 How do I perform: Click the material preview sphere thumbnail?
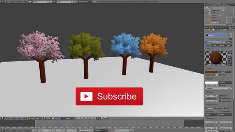click(x=216, y=58)
